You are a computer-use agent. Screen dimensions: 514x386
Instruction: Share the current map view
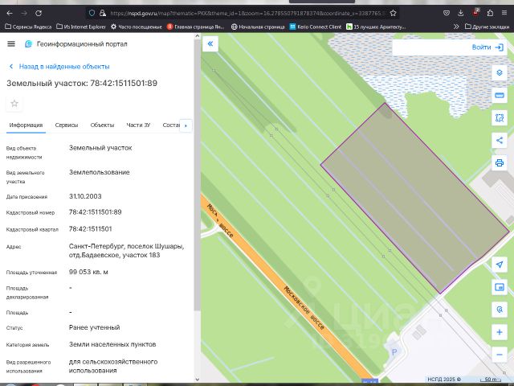[500, 141]
